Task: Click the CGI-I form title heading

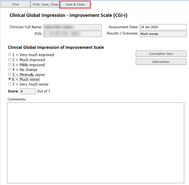Action: (x=68, y=15)
